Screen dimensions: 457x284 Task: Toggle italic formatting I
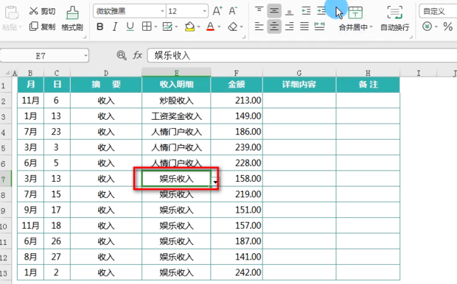(115, 26)
